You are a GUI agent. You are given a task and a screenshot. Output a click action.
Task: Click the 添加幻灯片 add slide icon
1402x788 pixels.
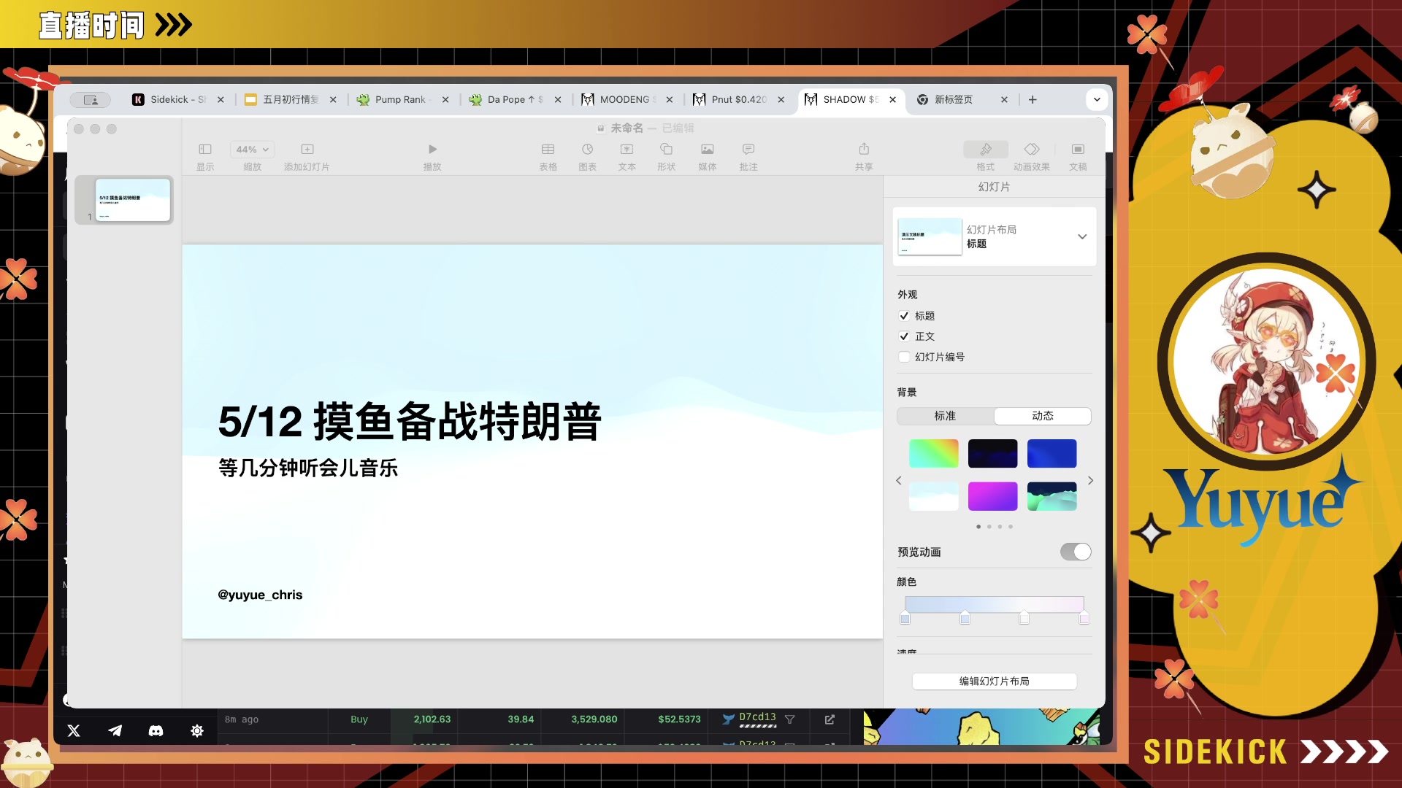coord(307,149)
